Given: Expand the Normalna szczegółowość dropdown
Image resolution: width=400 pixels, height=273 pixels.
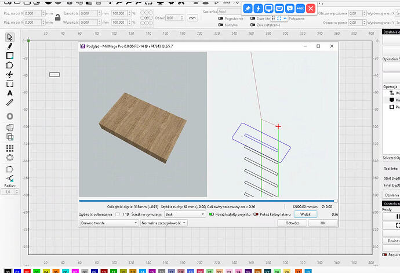Looking at the screenshot, I should coord(163,223).
